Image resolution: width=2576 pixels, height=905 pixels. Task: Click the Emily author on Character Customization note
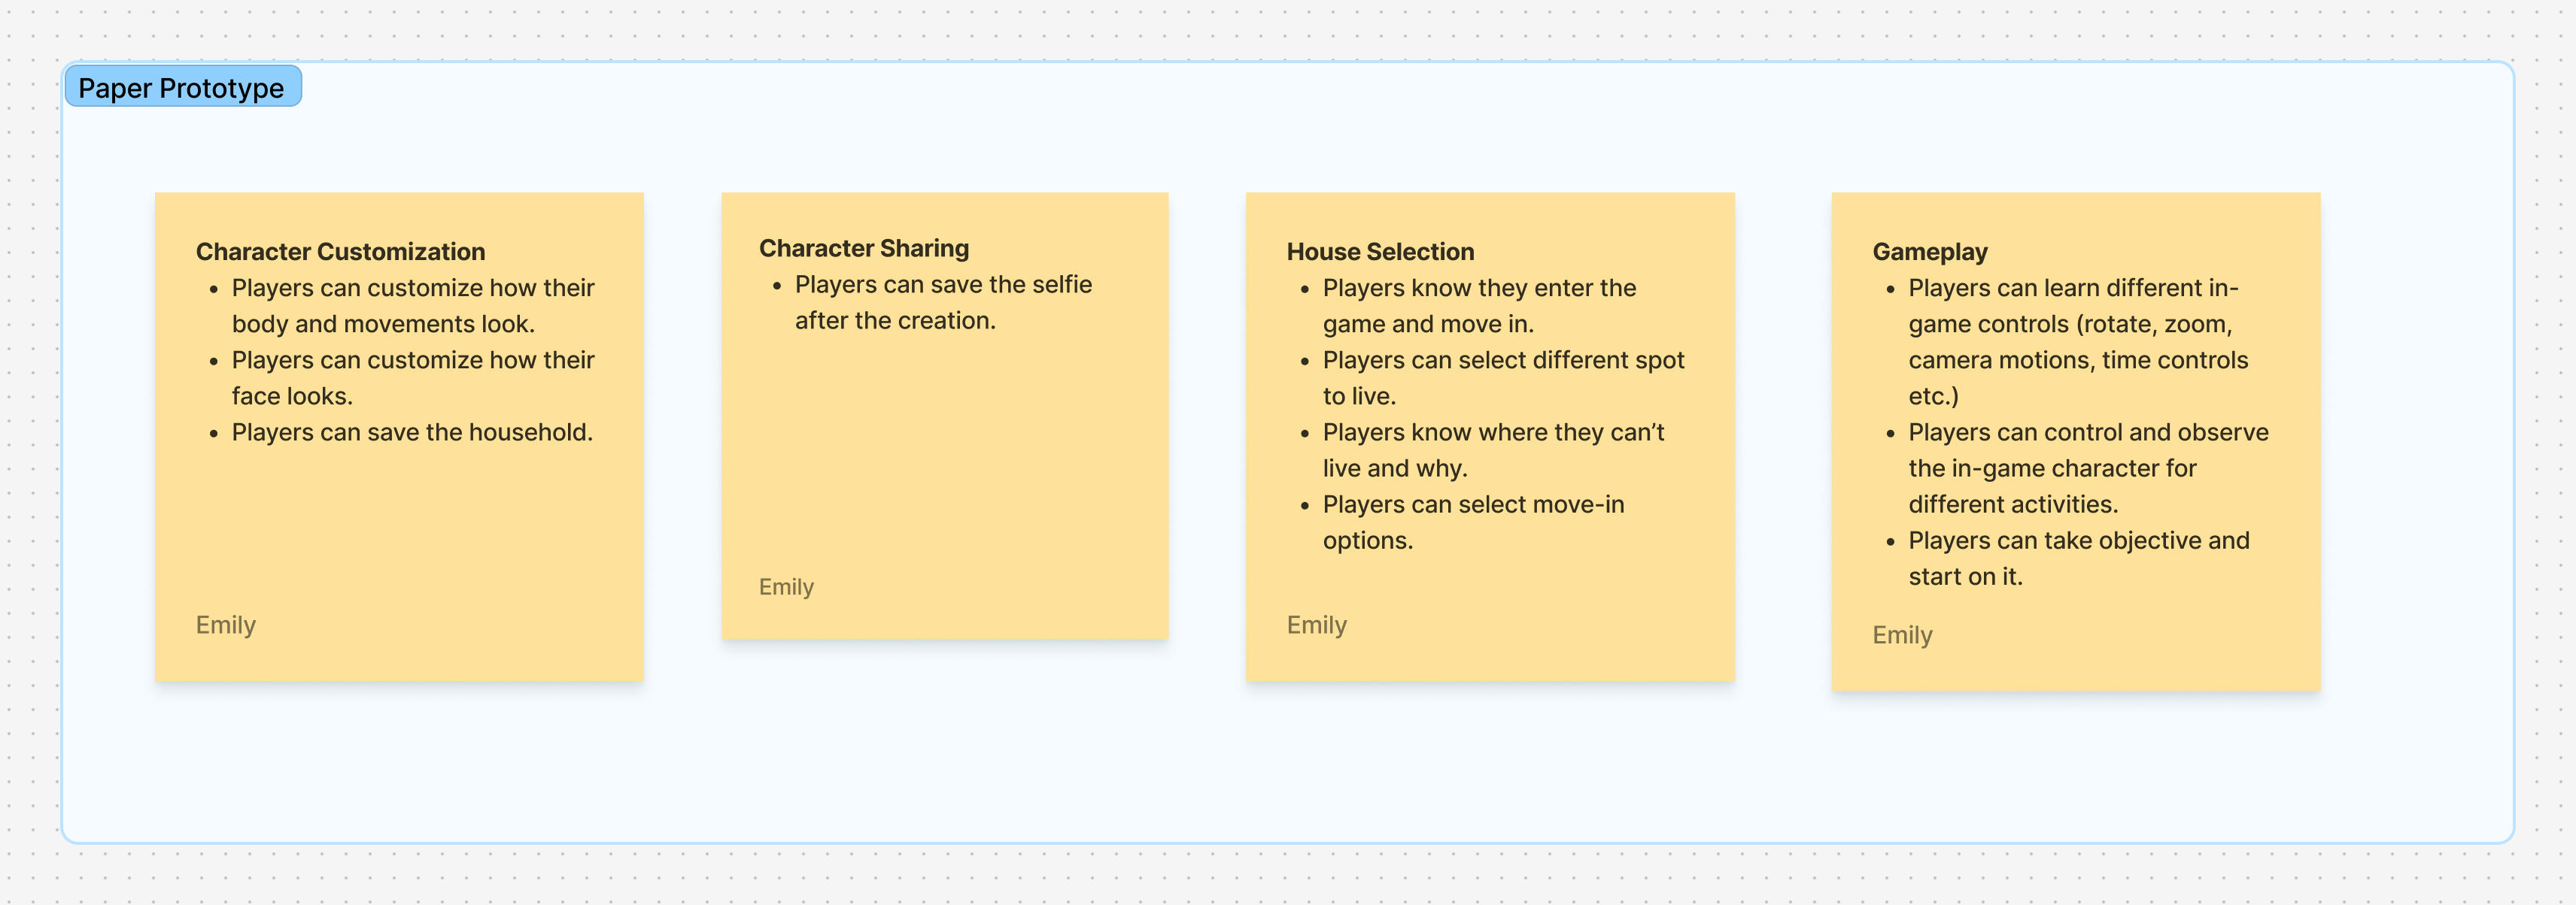click(226, 625)
